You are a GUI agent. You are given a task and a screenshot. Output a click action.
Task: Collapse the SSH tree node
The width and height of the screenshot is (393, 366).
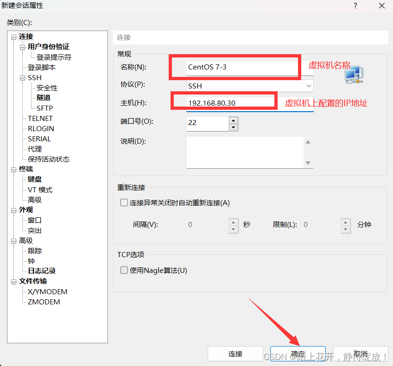22,78
